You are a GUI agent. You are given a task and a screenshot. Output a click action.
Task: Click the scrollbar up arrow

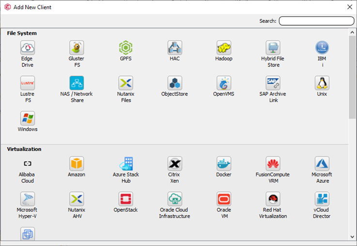352,32
